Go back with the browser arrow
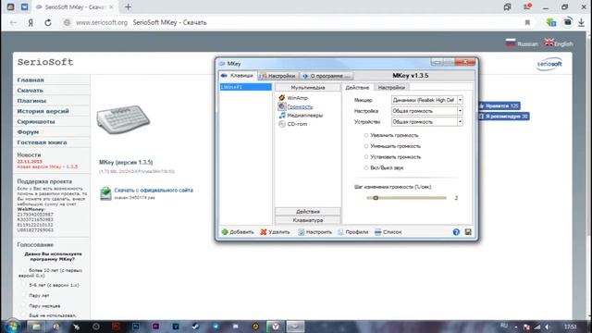 click(x=14, y=22)
